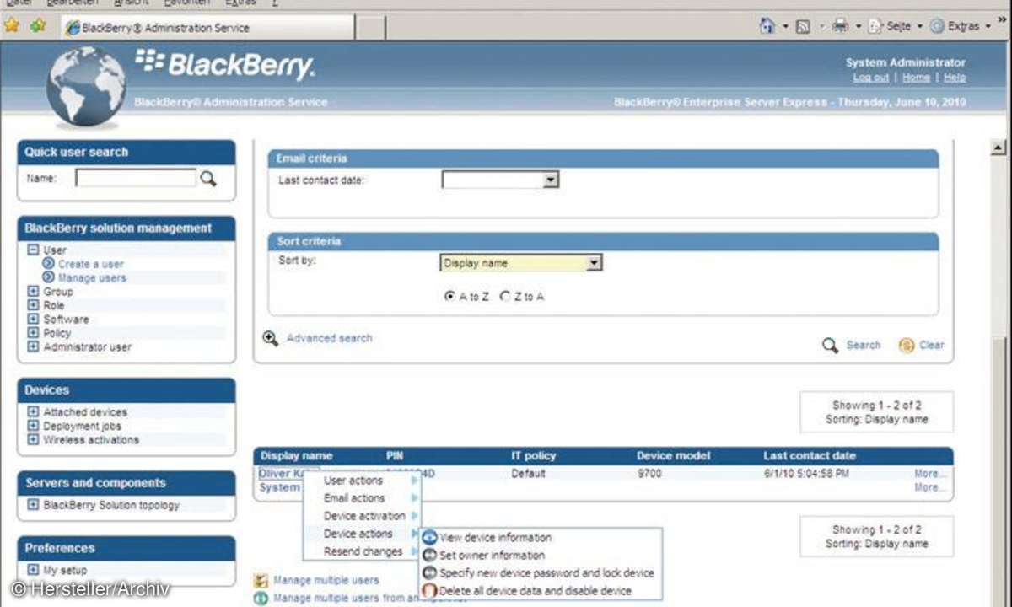Viewport: 1012px width, 607px height.
Task: Click the Delete all device data icon
Action: point(430,590)
